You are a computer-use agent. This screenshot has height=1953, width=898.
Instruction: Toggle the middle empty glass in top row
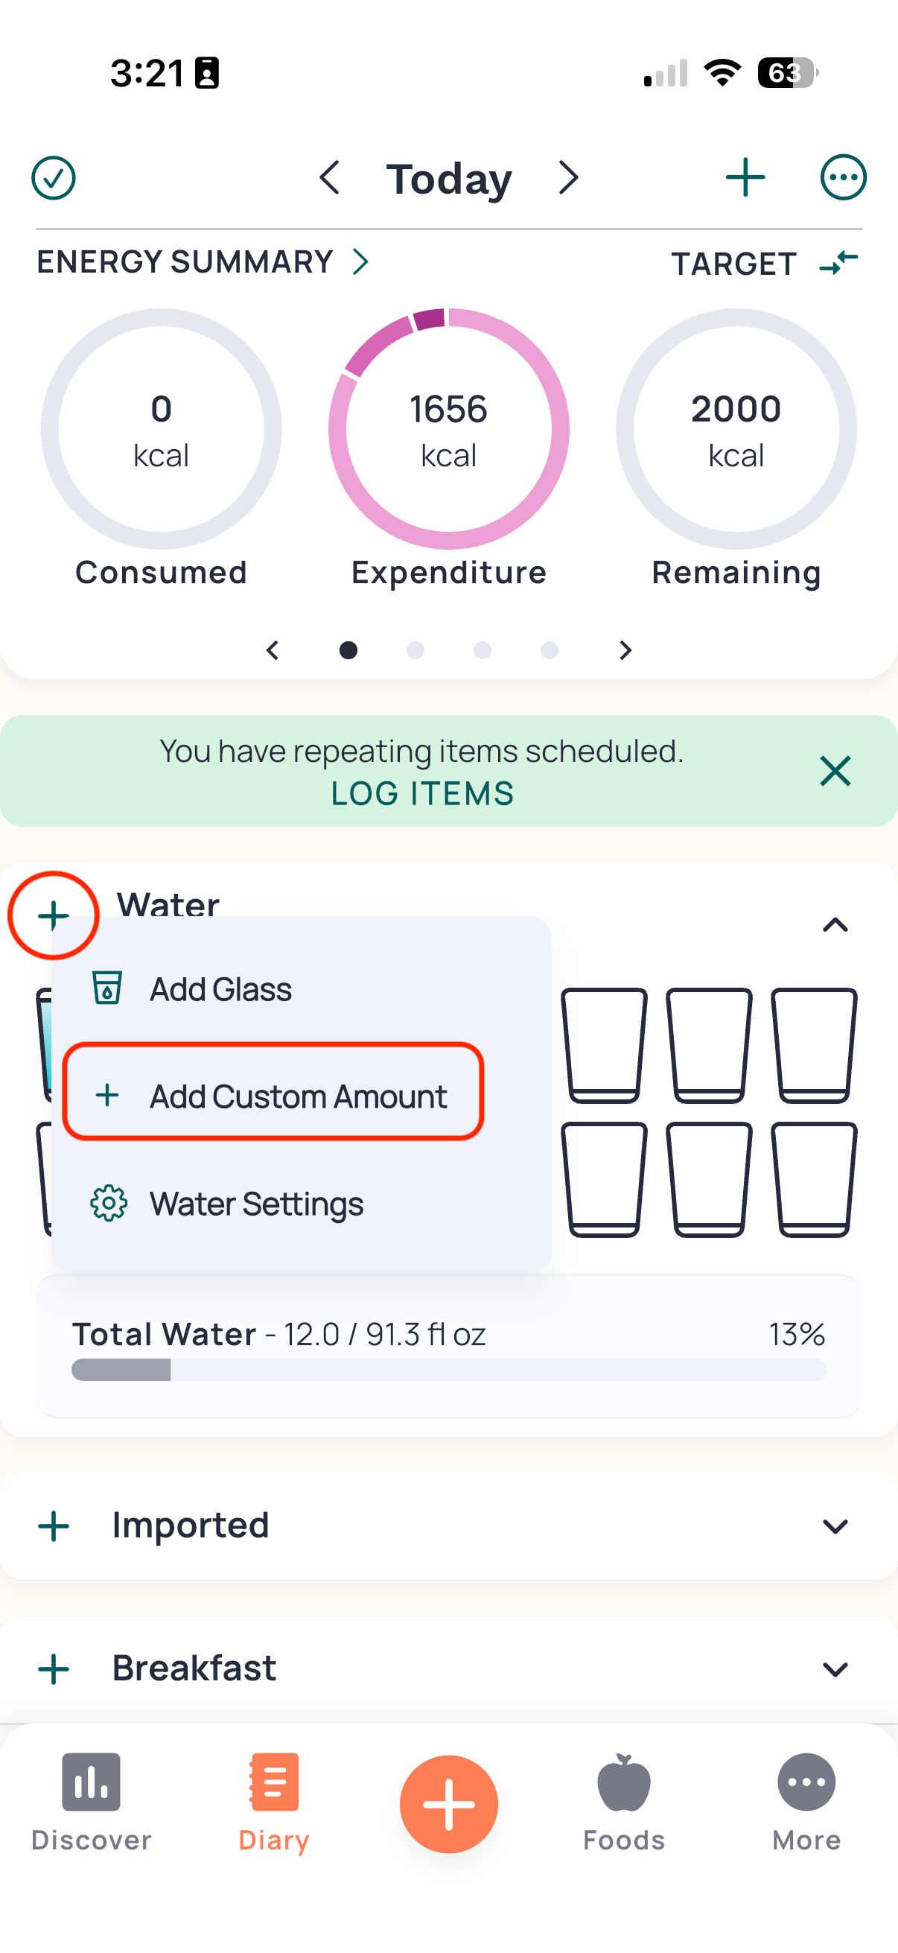point(710,1045)
